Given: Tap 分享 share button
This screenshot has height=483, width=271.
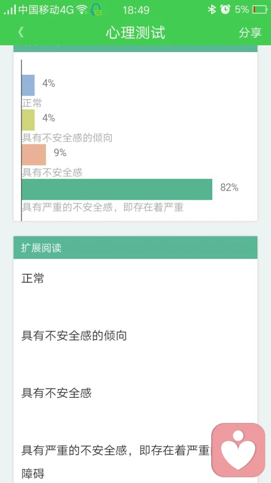Looking at the screenshot, I should 250,32.
